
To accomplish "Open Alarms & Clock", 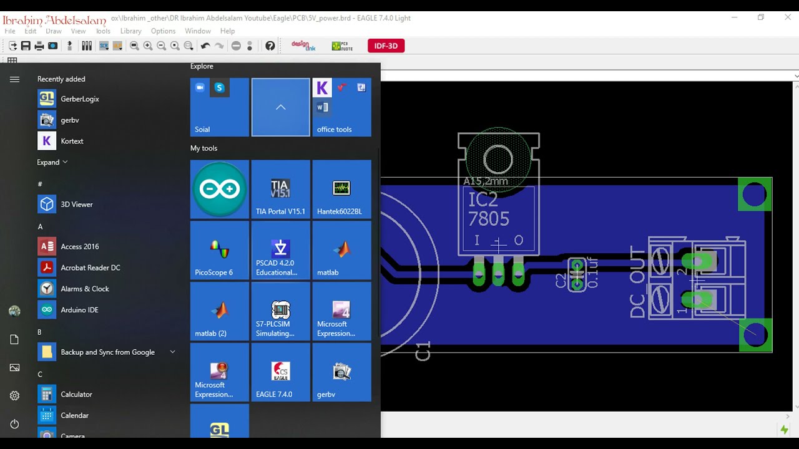I will click(x=106, y=289).
